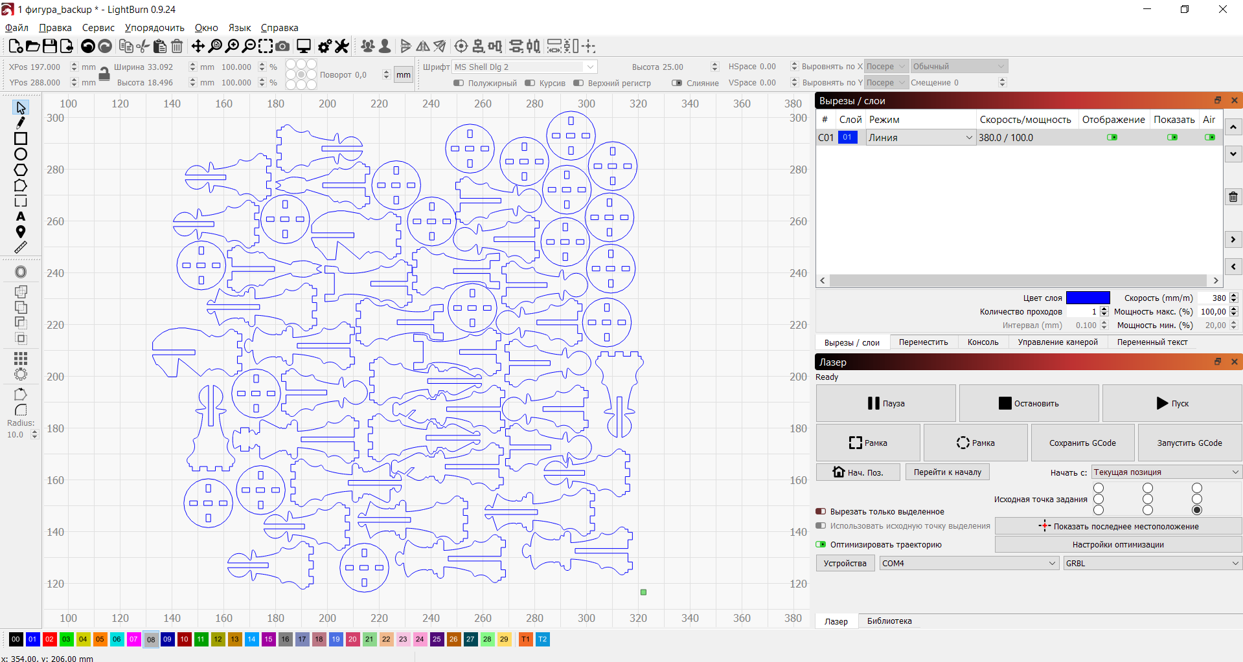Toggle Отображение switch for layer C01

click(x=1112, y=137)
